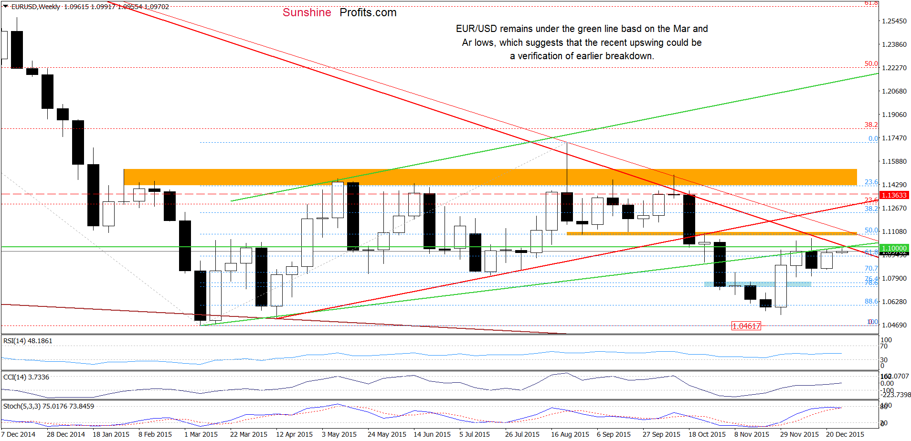Click the 1.20680 price scale value

pos(894,91)
